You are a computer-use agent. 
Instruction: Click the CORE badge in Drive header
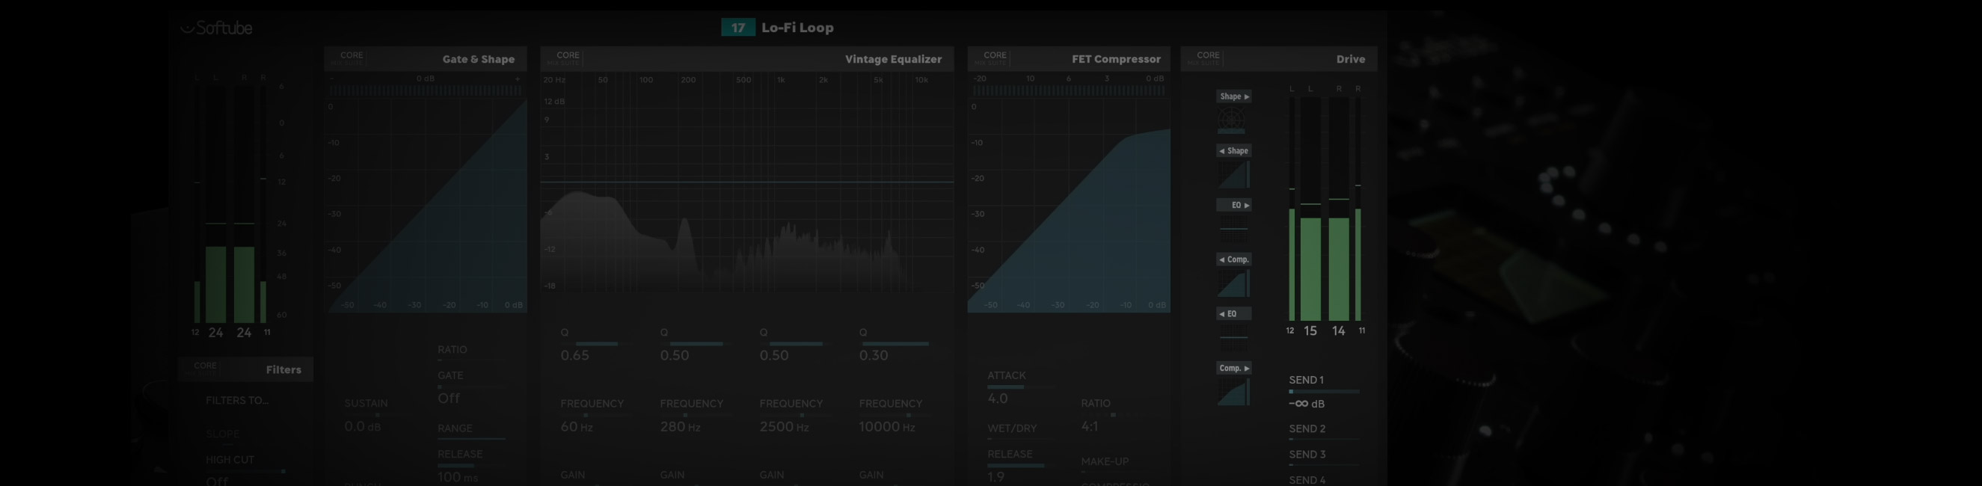coord(1208,58)
